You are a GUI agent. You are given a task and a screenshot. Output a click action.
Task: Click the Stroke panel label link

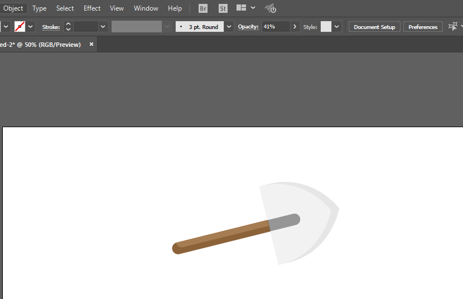coord(51,27)
